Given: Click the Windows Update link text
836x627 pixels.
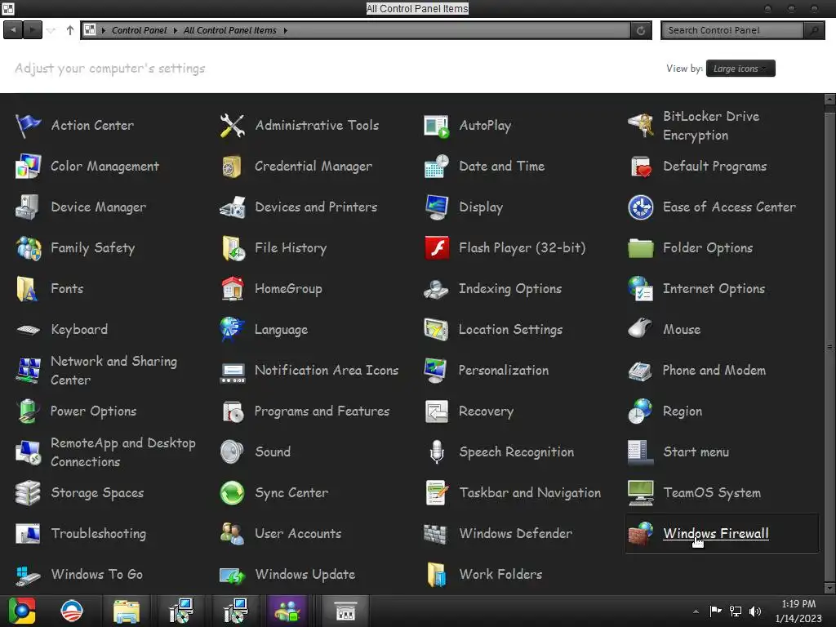Looking at the screenshot, I should click(305, 574).
